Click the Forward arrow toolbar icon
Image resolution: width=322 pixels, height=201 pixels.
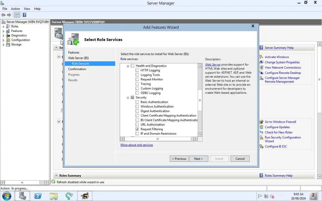(x=9, y=15)
